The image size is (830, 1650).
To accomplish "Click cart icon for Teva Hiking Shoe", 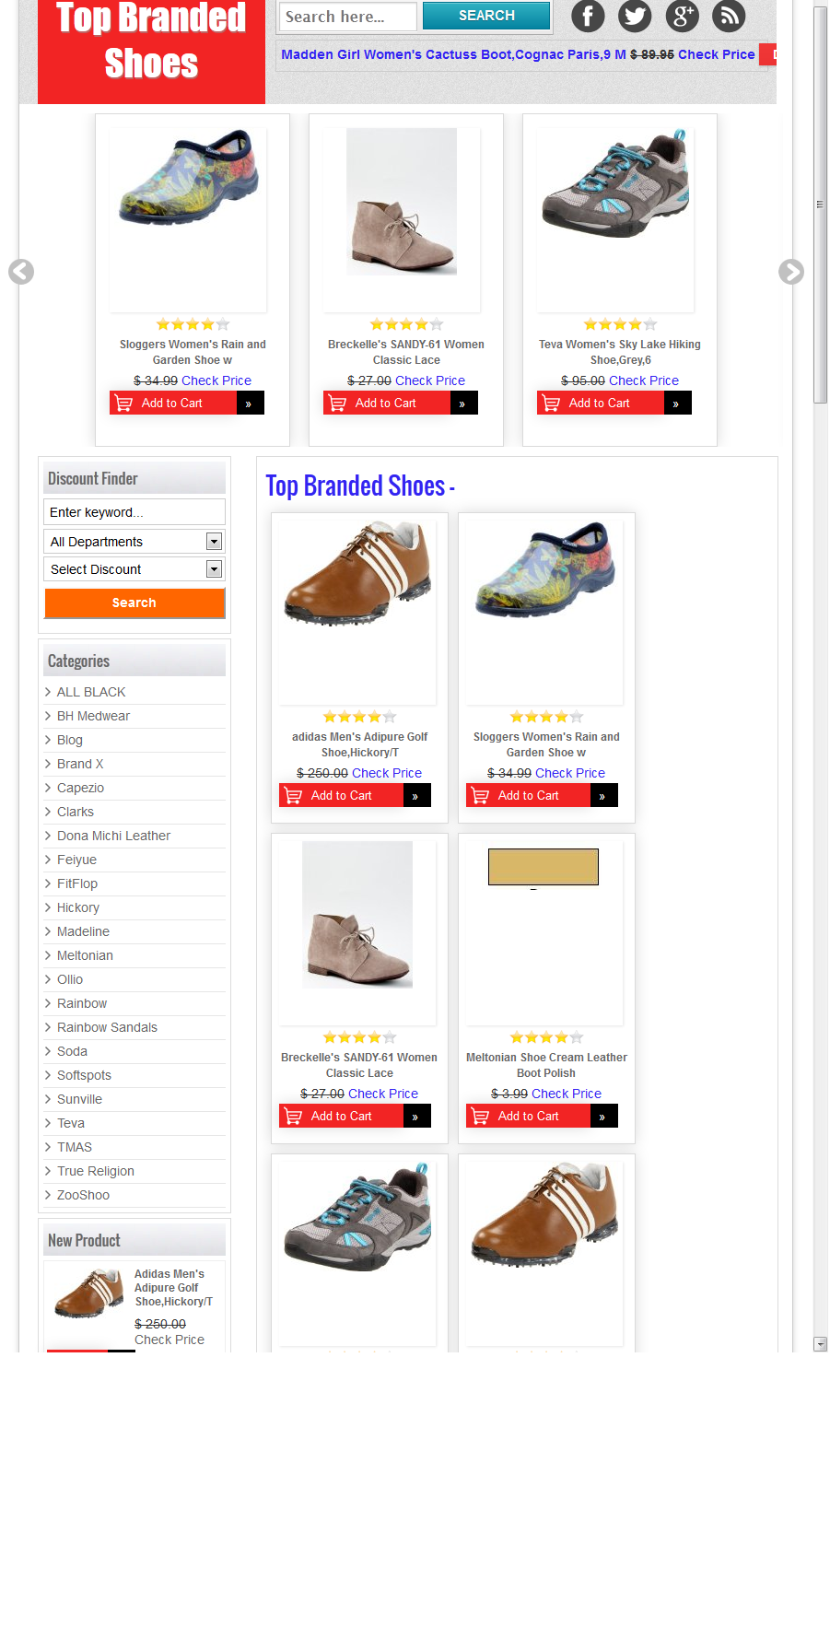I will 551,404.
